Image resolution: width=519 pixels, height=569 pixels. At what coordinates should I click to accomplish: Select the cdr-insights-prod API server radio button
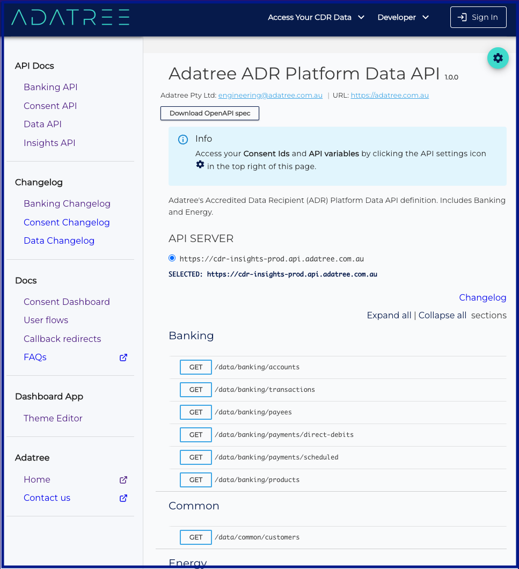[x=172, y=258]
